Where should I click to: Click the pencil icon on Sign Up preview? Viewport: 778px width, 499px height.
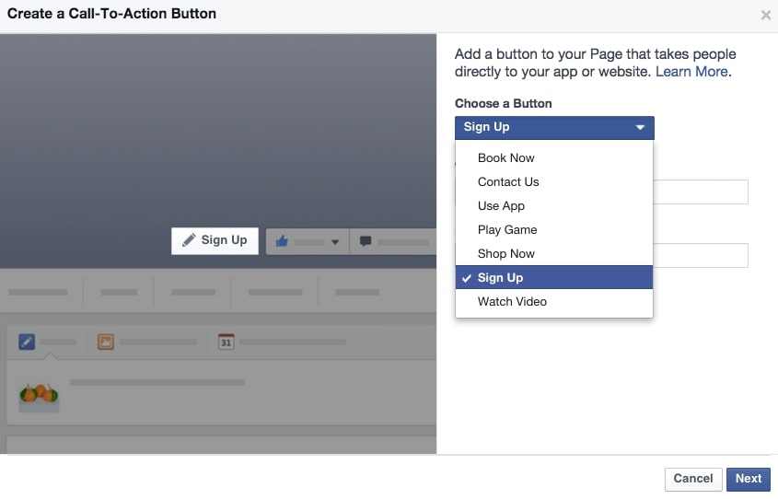(189, 240)
